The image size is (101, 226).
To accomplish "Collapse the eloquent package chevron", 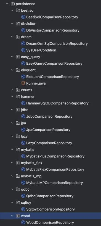I will coord(12,70).
